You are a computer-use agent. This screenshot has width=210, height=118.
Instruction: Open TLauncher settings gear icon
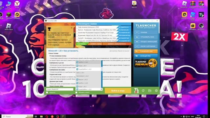click(x=156, y=90)
